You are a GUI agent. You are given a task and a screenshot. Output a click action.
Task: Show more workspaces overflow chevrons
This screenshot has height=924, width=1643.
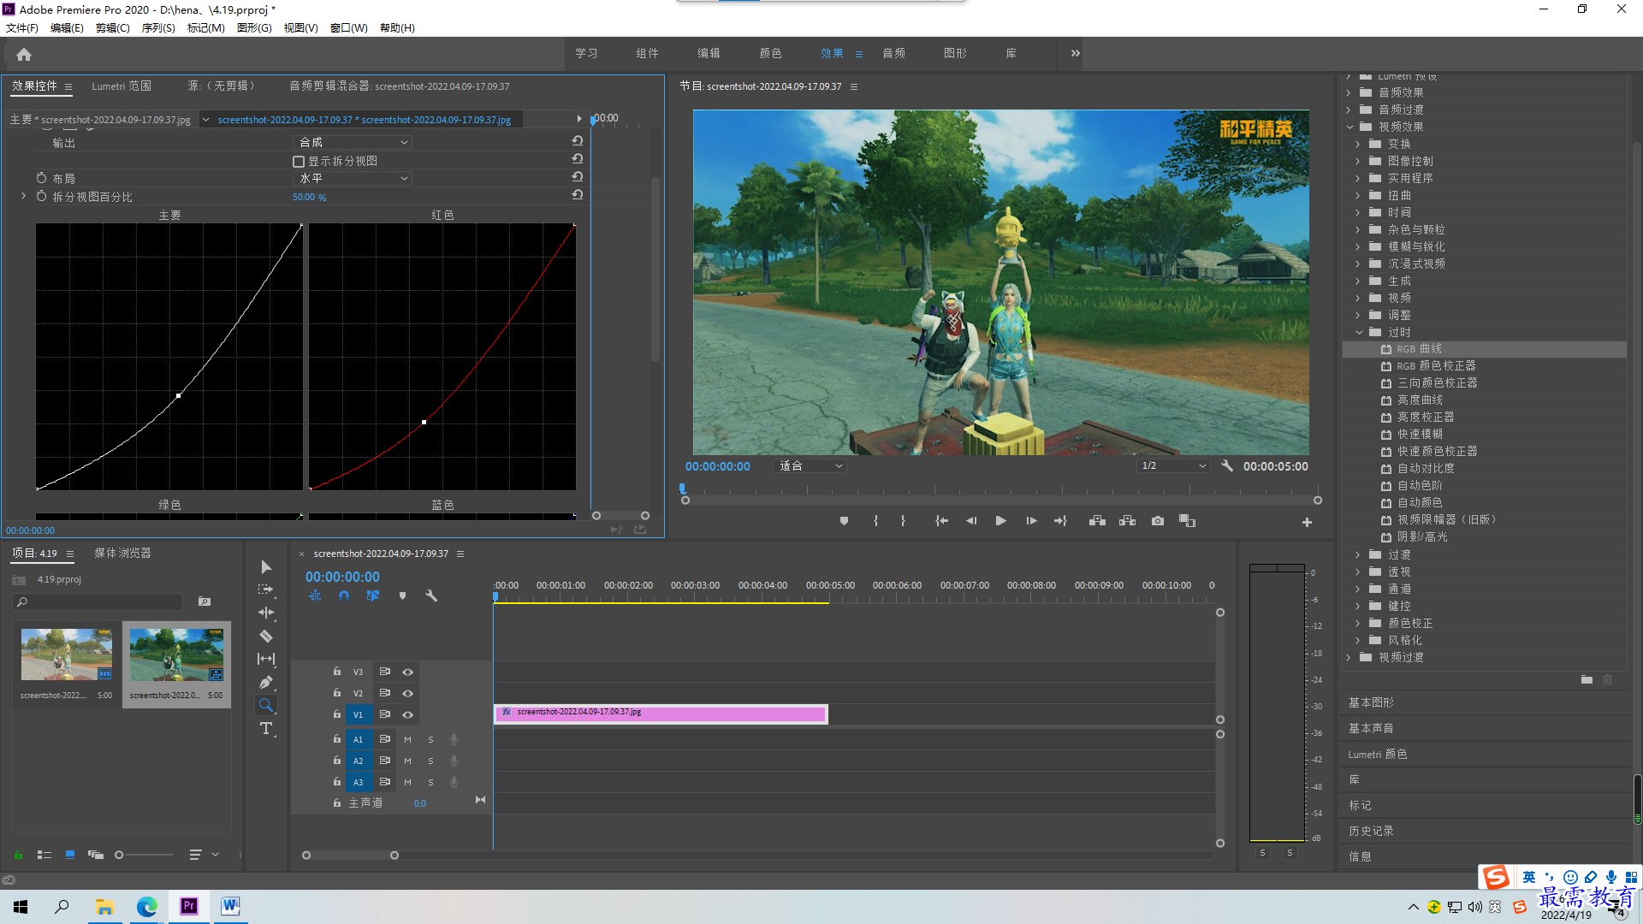pyautogui.click(x=1076, y=54)
